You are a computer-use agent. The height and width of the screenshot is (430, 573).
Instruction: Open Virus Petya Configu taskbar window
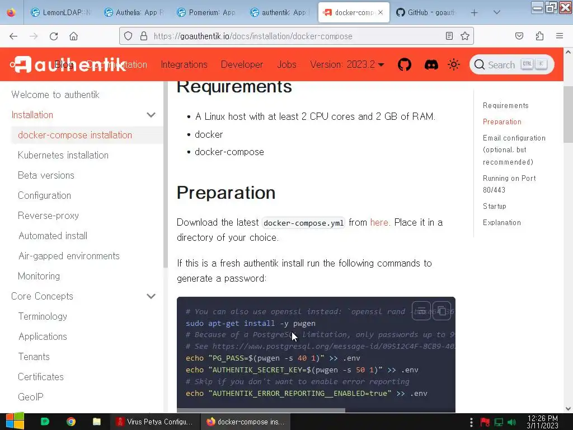click(155, 422)
